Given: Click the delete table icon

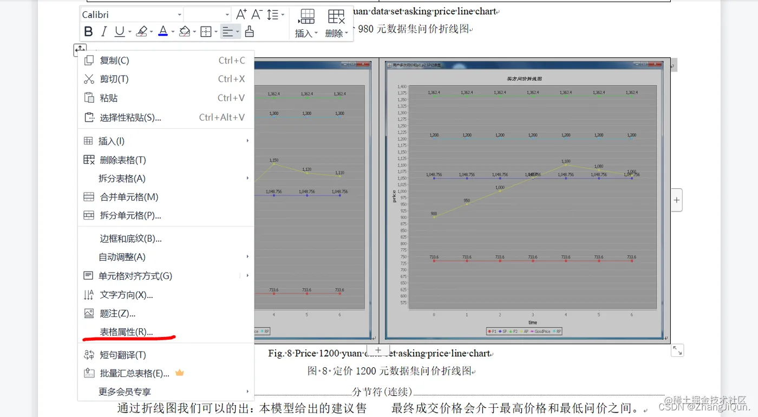Looking at the screenshot, I should coord(336,16).
